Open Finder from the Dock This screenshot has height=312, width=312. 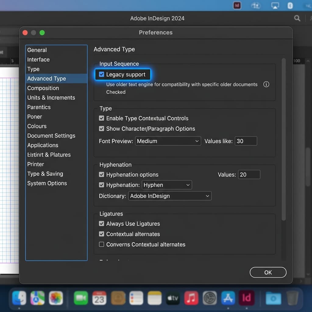point(19,298)
